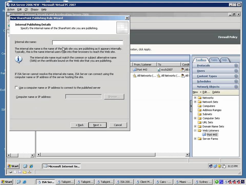Click the Next button in the wizard
The height and width of the screenshot is (185, 246).
[97, 125]
